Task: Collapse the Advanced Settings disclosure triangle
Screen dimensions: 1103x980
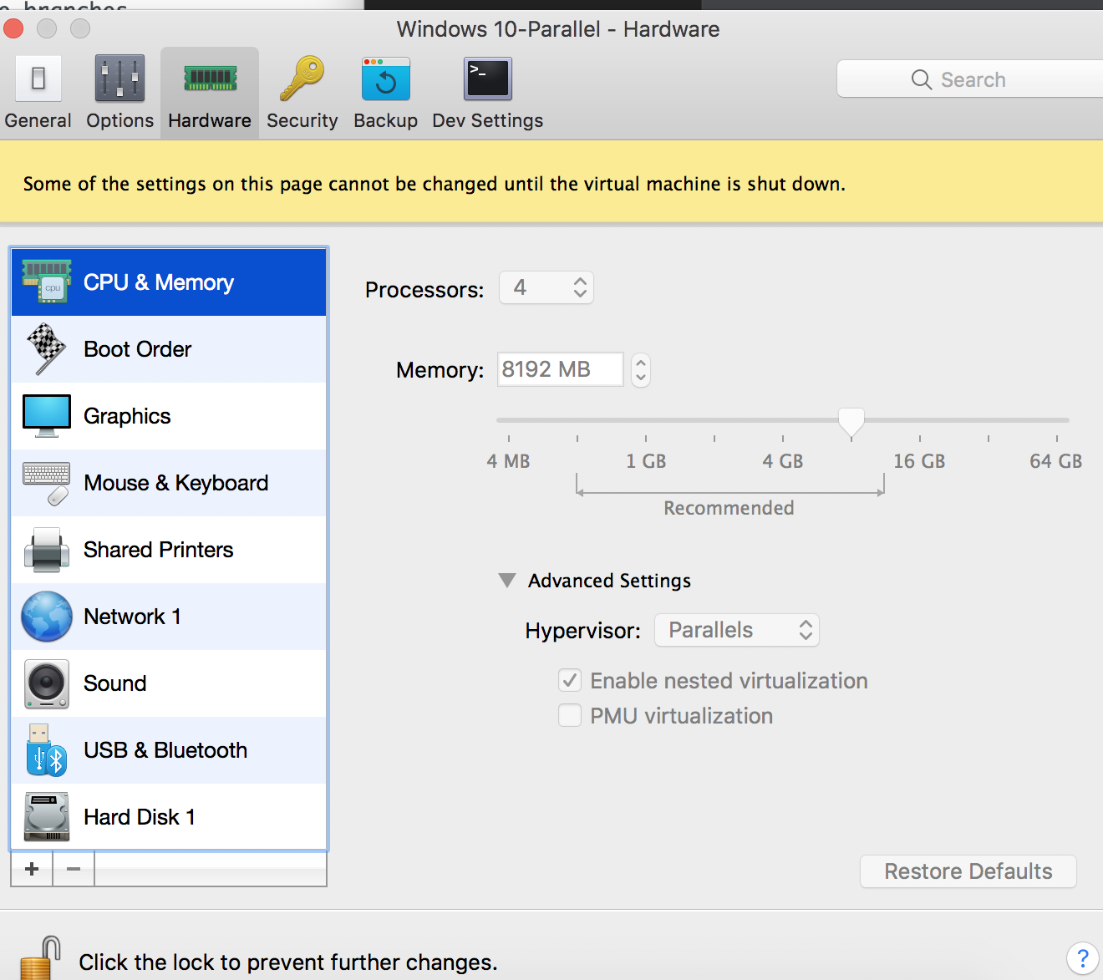Action: (506, 580)
